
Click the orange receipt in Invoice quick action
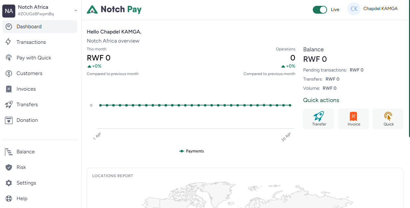(353, 116)
